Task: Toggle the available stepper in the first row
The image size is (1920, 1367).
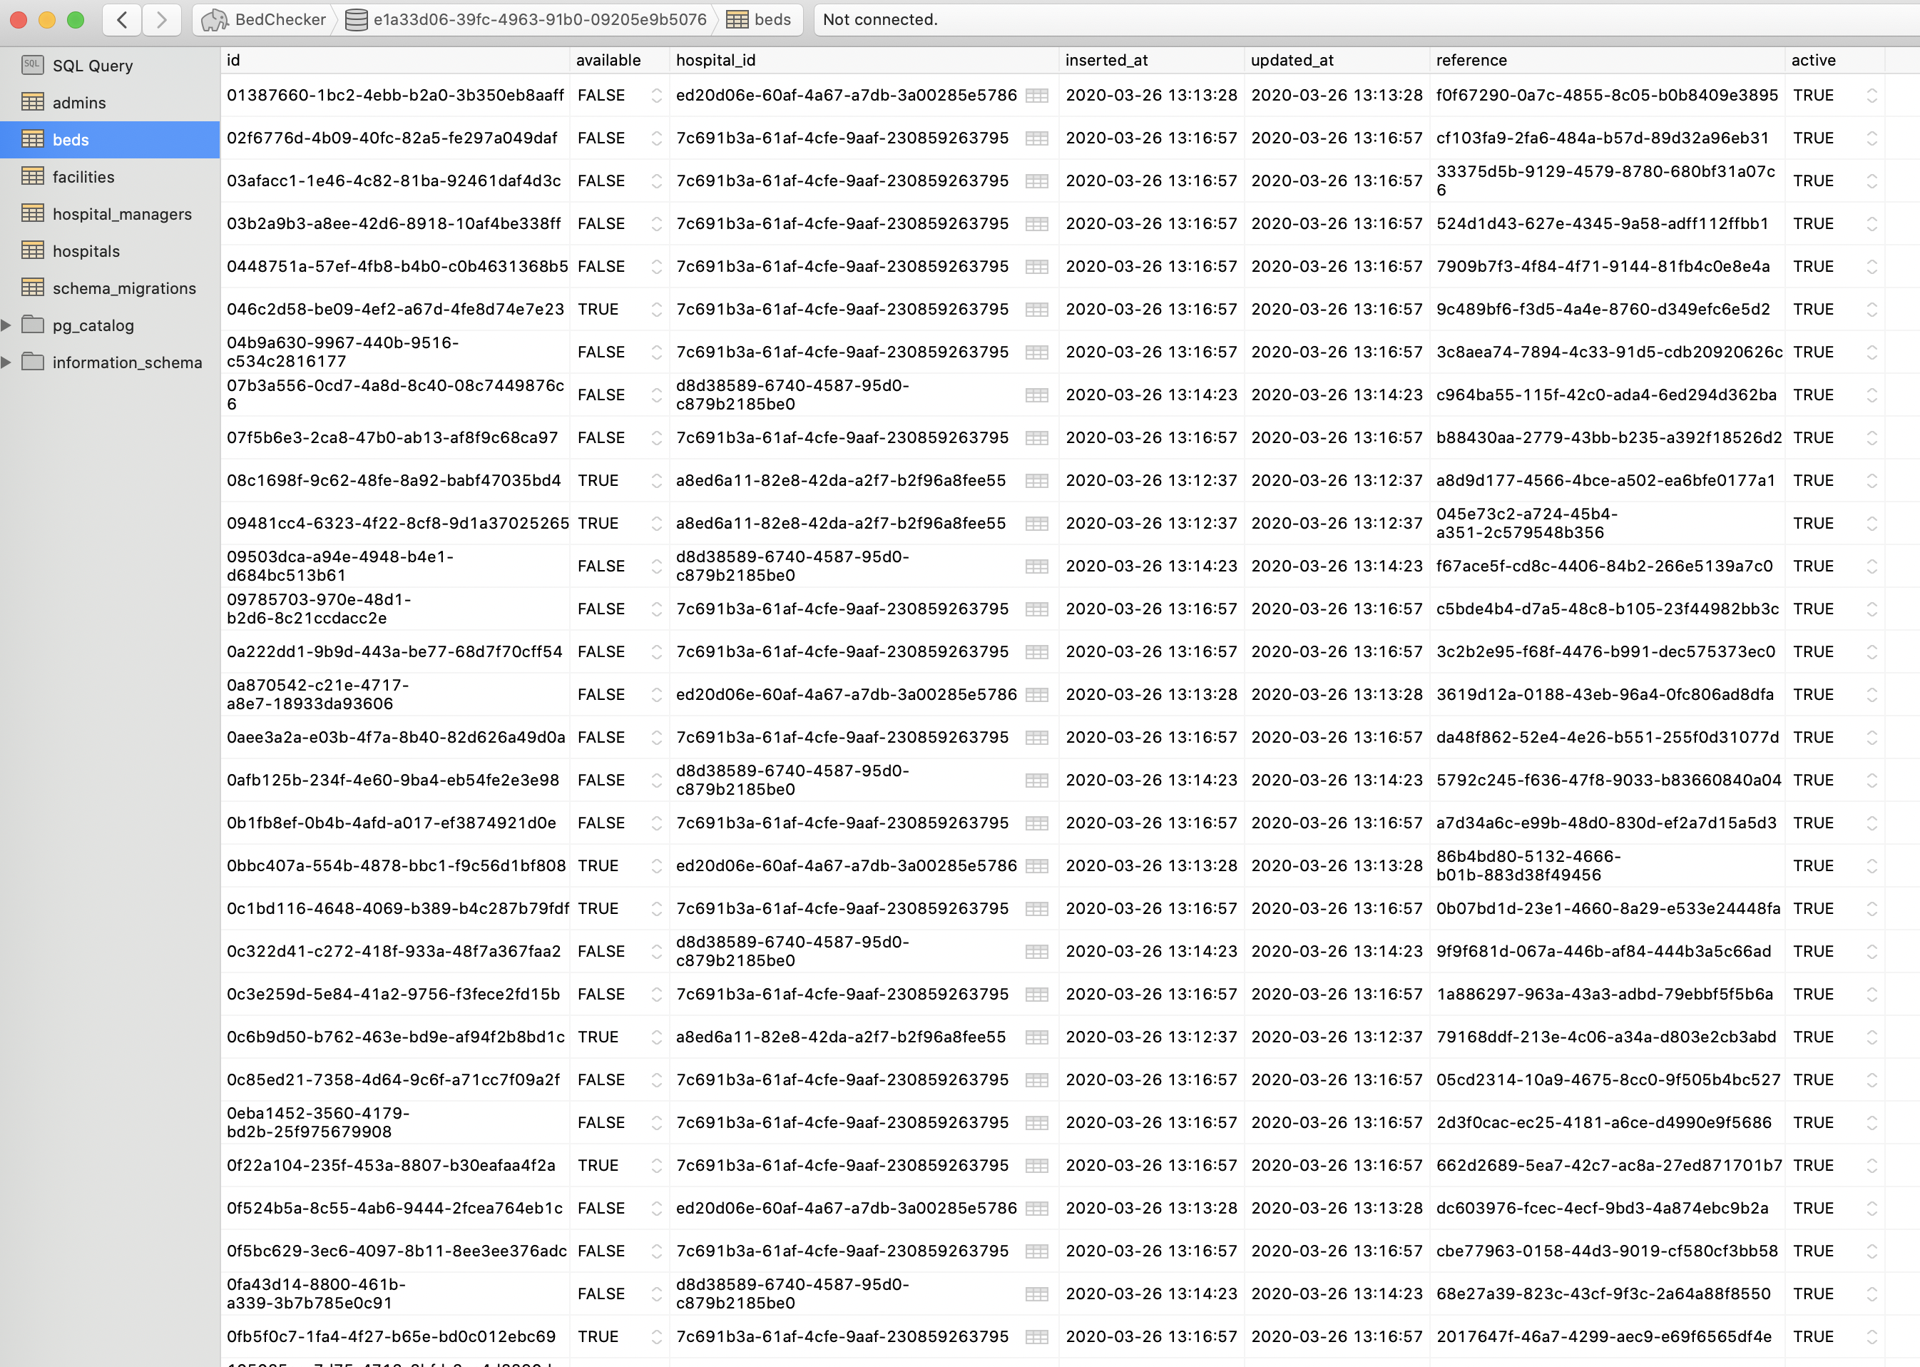Action: point(656,96)
